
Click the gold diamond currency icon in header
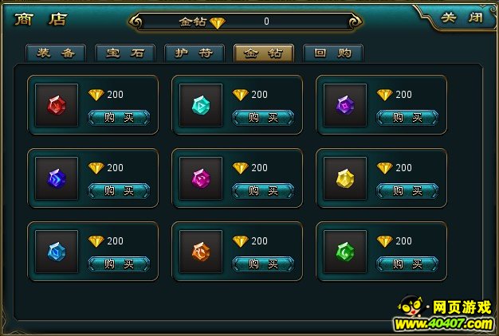pos(218,22)
